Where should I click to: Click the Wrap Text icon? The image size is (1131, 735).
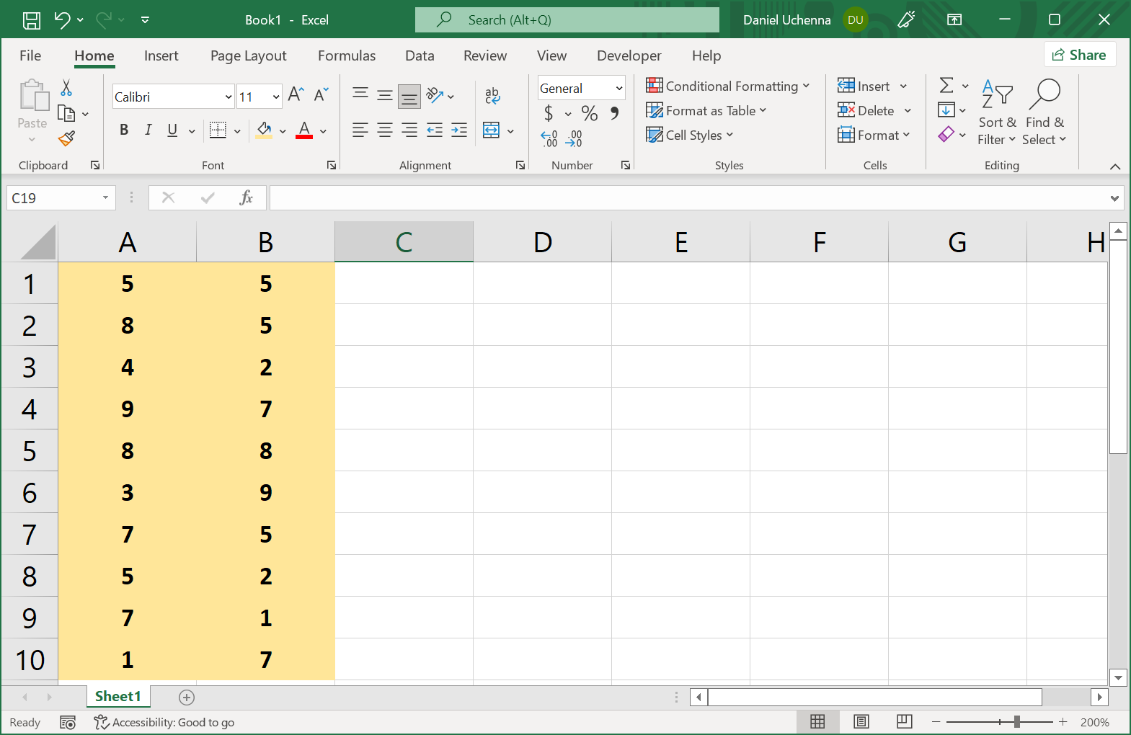click(x=492, y=95)
